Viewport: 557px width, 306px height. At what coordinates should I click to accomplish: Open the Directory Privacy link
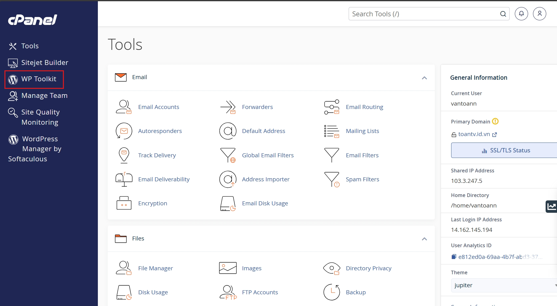[369, 268]
